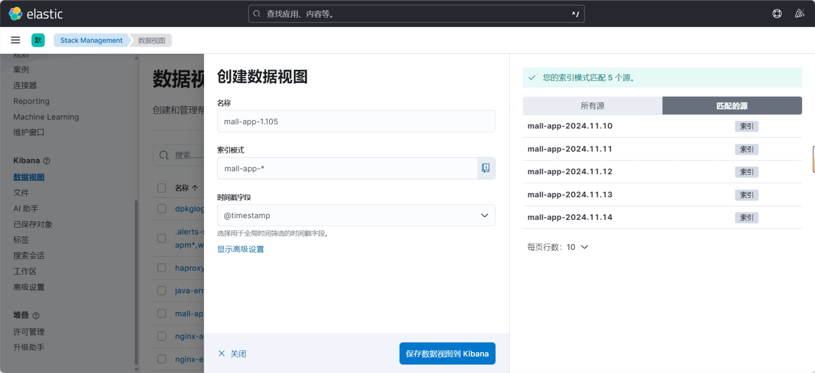Open the @timestamp field dropdown
815x373 pixels.
pyautogui.click(x=356, y=216)
